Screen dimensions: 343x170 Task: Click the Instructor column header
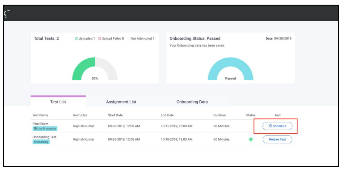(80, 115)
